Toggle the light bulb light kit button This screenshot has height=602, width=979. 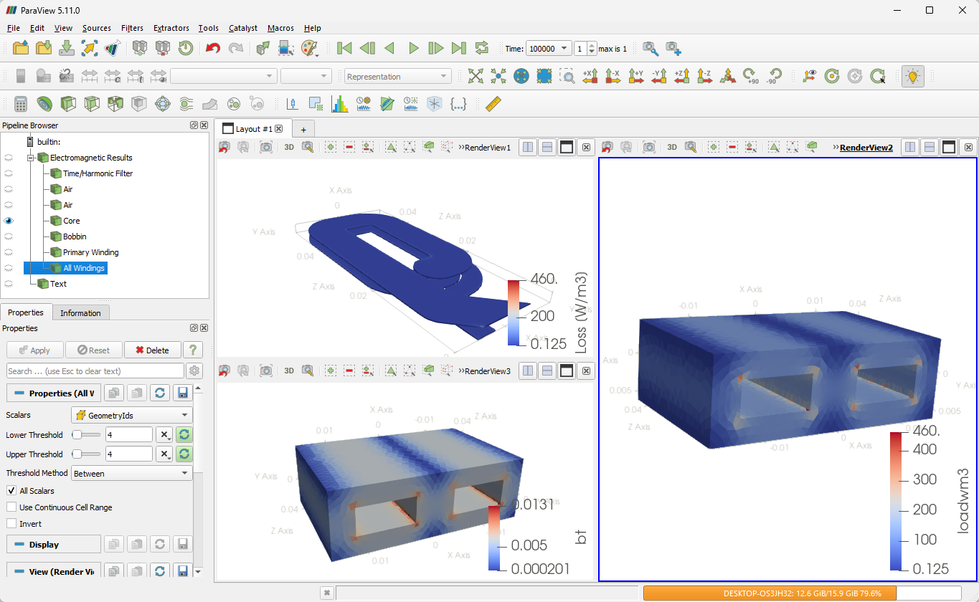pyautogui.click(x=913, y=76)
